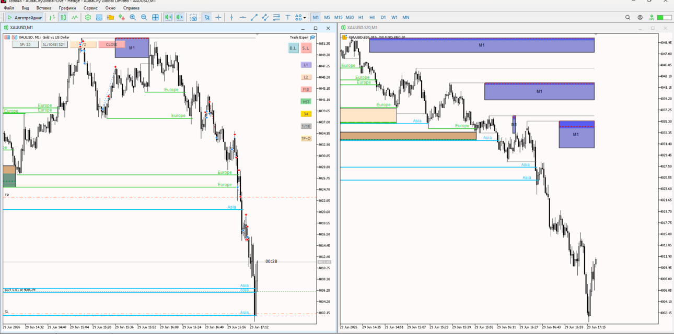The width and height of the screenshot is (674, 334).
Task: Toggle the Algo Trading (Алготрейдинг) button
Action: tap(24, 17)
